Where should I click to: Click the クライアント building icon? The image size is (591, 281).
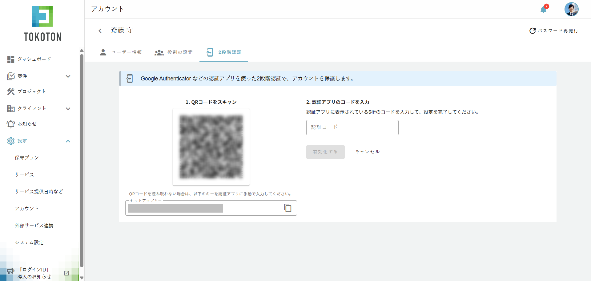click(x=11, y=108)
